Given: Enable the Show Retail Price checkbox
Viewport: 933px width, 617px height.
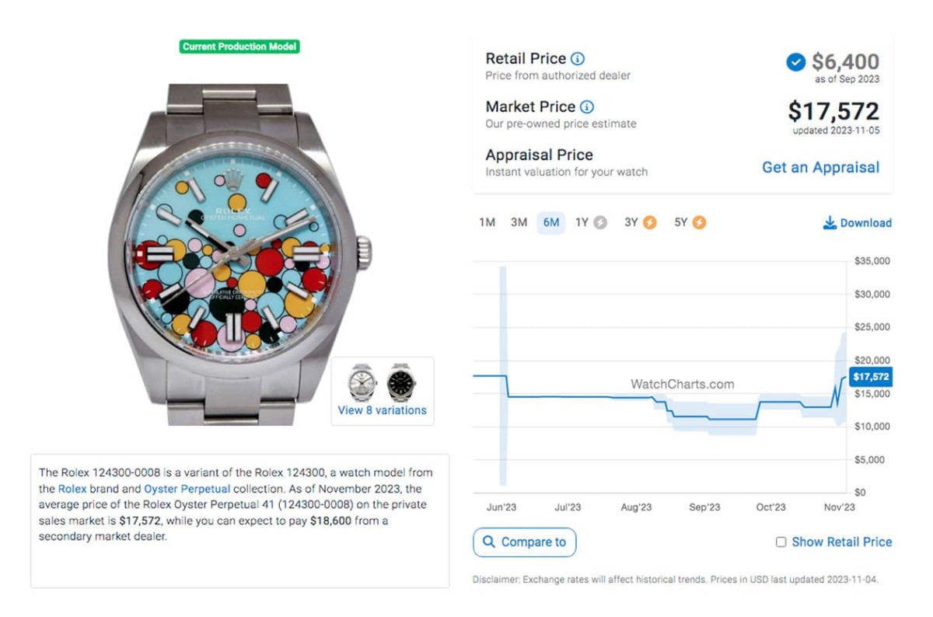Looking at the screenshot, I should coord(781,542).
